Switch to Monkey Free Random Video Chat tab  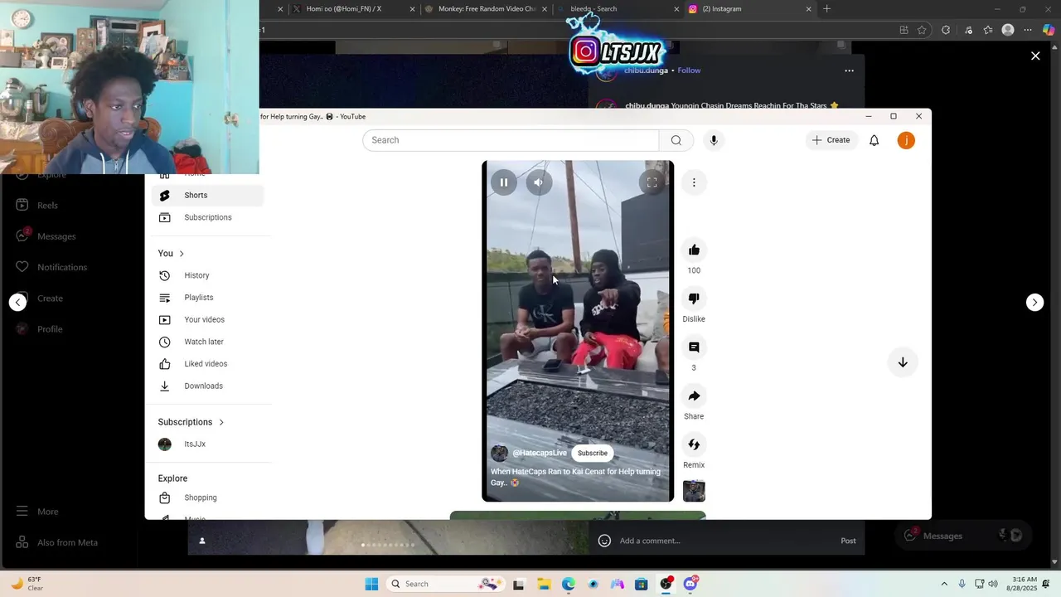[x=486, y=9]
